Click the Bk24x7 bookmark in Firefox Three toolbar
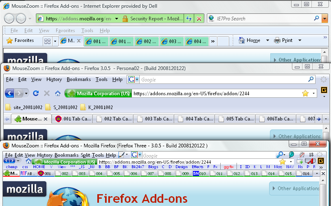This screenshot has height=206, width=331. (x=138, y=167)
